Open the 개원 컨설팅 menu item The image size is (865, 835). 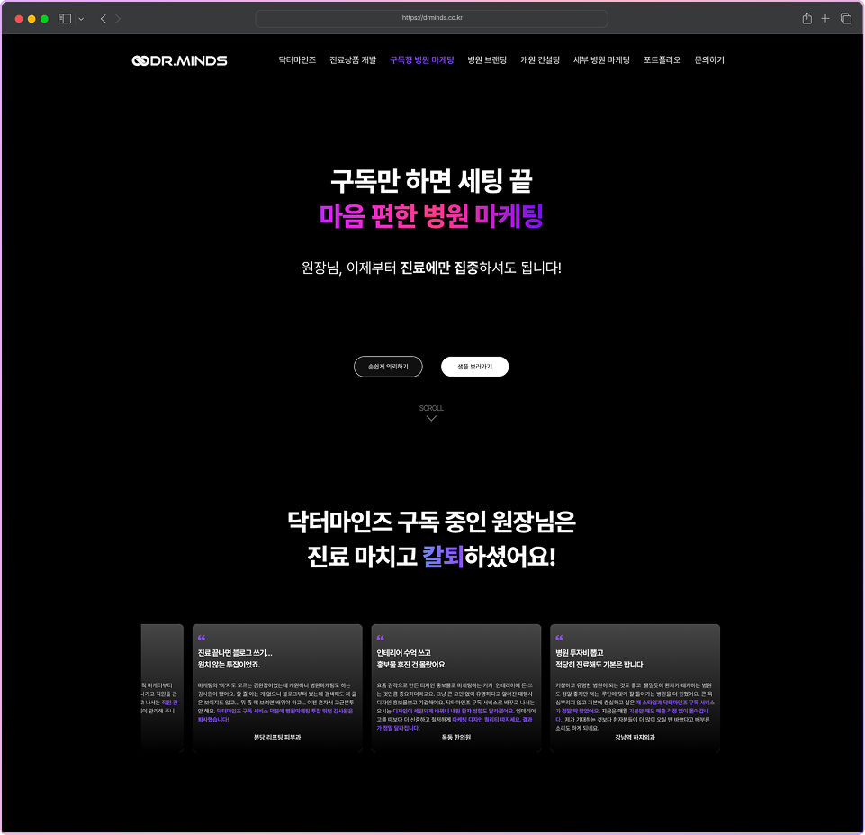[x=540, y=60]
